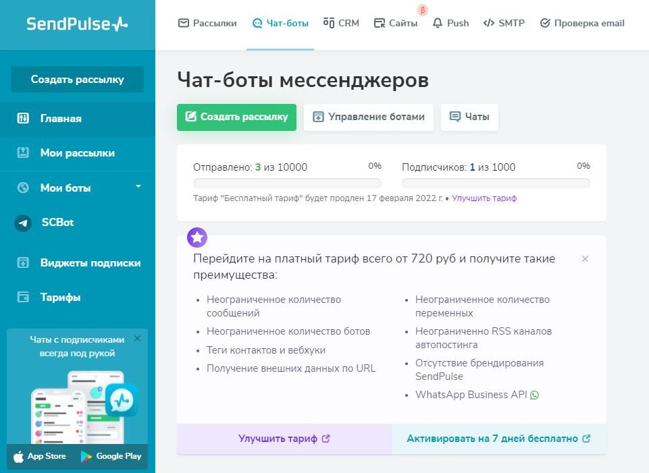Image resolution: width=649 pixels, height=473 pixels.
Task: Click the sidebar Создать рассылку button
Action: click(78, 80)
